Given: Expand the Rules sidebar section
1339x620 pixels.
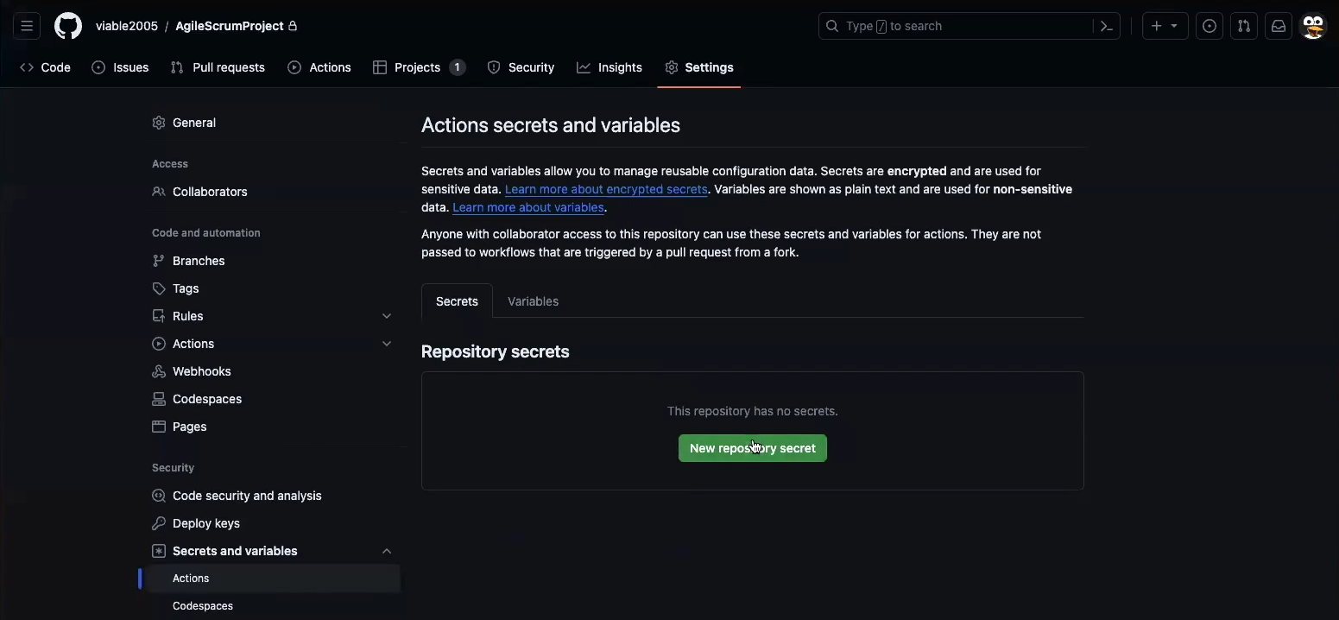Looking at the screenshot, I should pyautogui.click(x=387, y=316).
